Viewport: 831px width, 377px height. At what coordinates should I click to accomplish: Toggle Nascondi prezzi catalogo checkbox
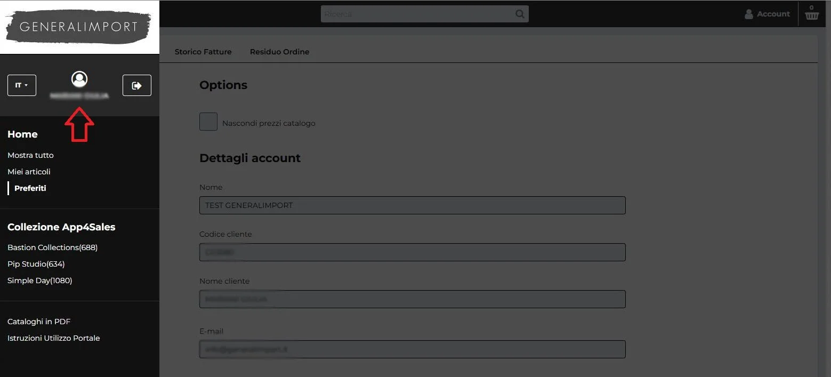(208, 122)
